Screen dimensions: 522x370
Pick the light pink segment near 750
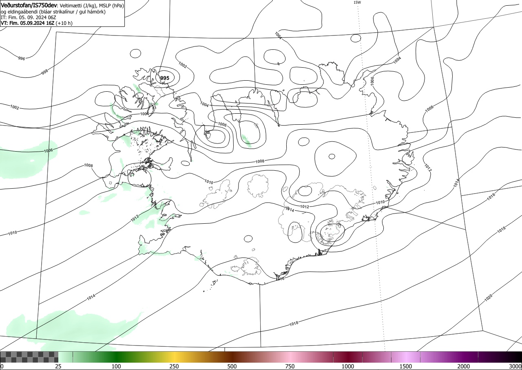click(x=290, y=357)
